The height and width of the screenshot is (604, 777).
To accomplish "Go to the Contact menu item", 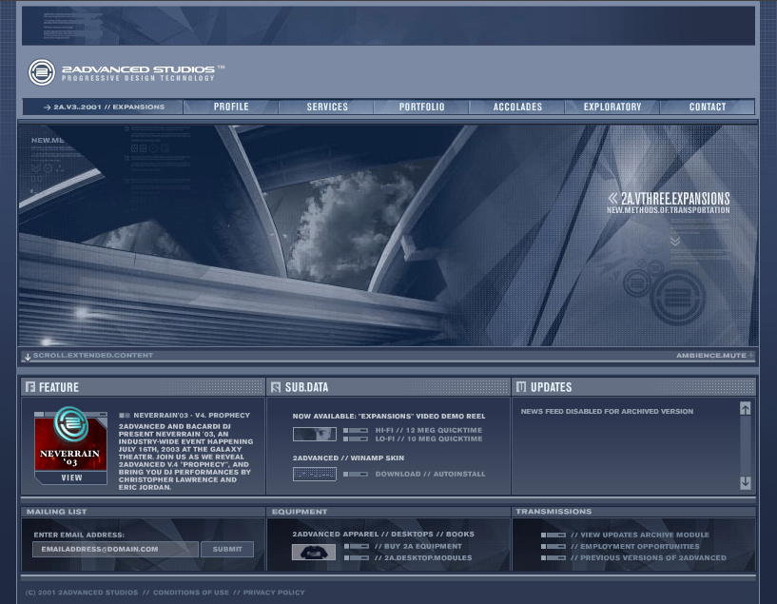I will pyautogui.click(x=707, y=107).
